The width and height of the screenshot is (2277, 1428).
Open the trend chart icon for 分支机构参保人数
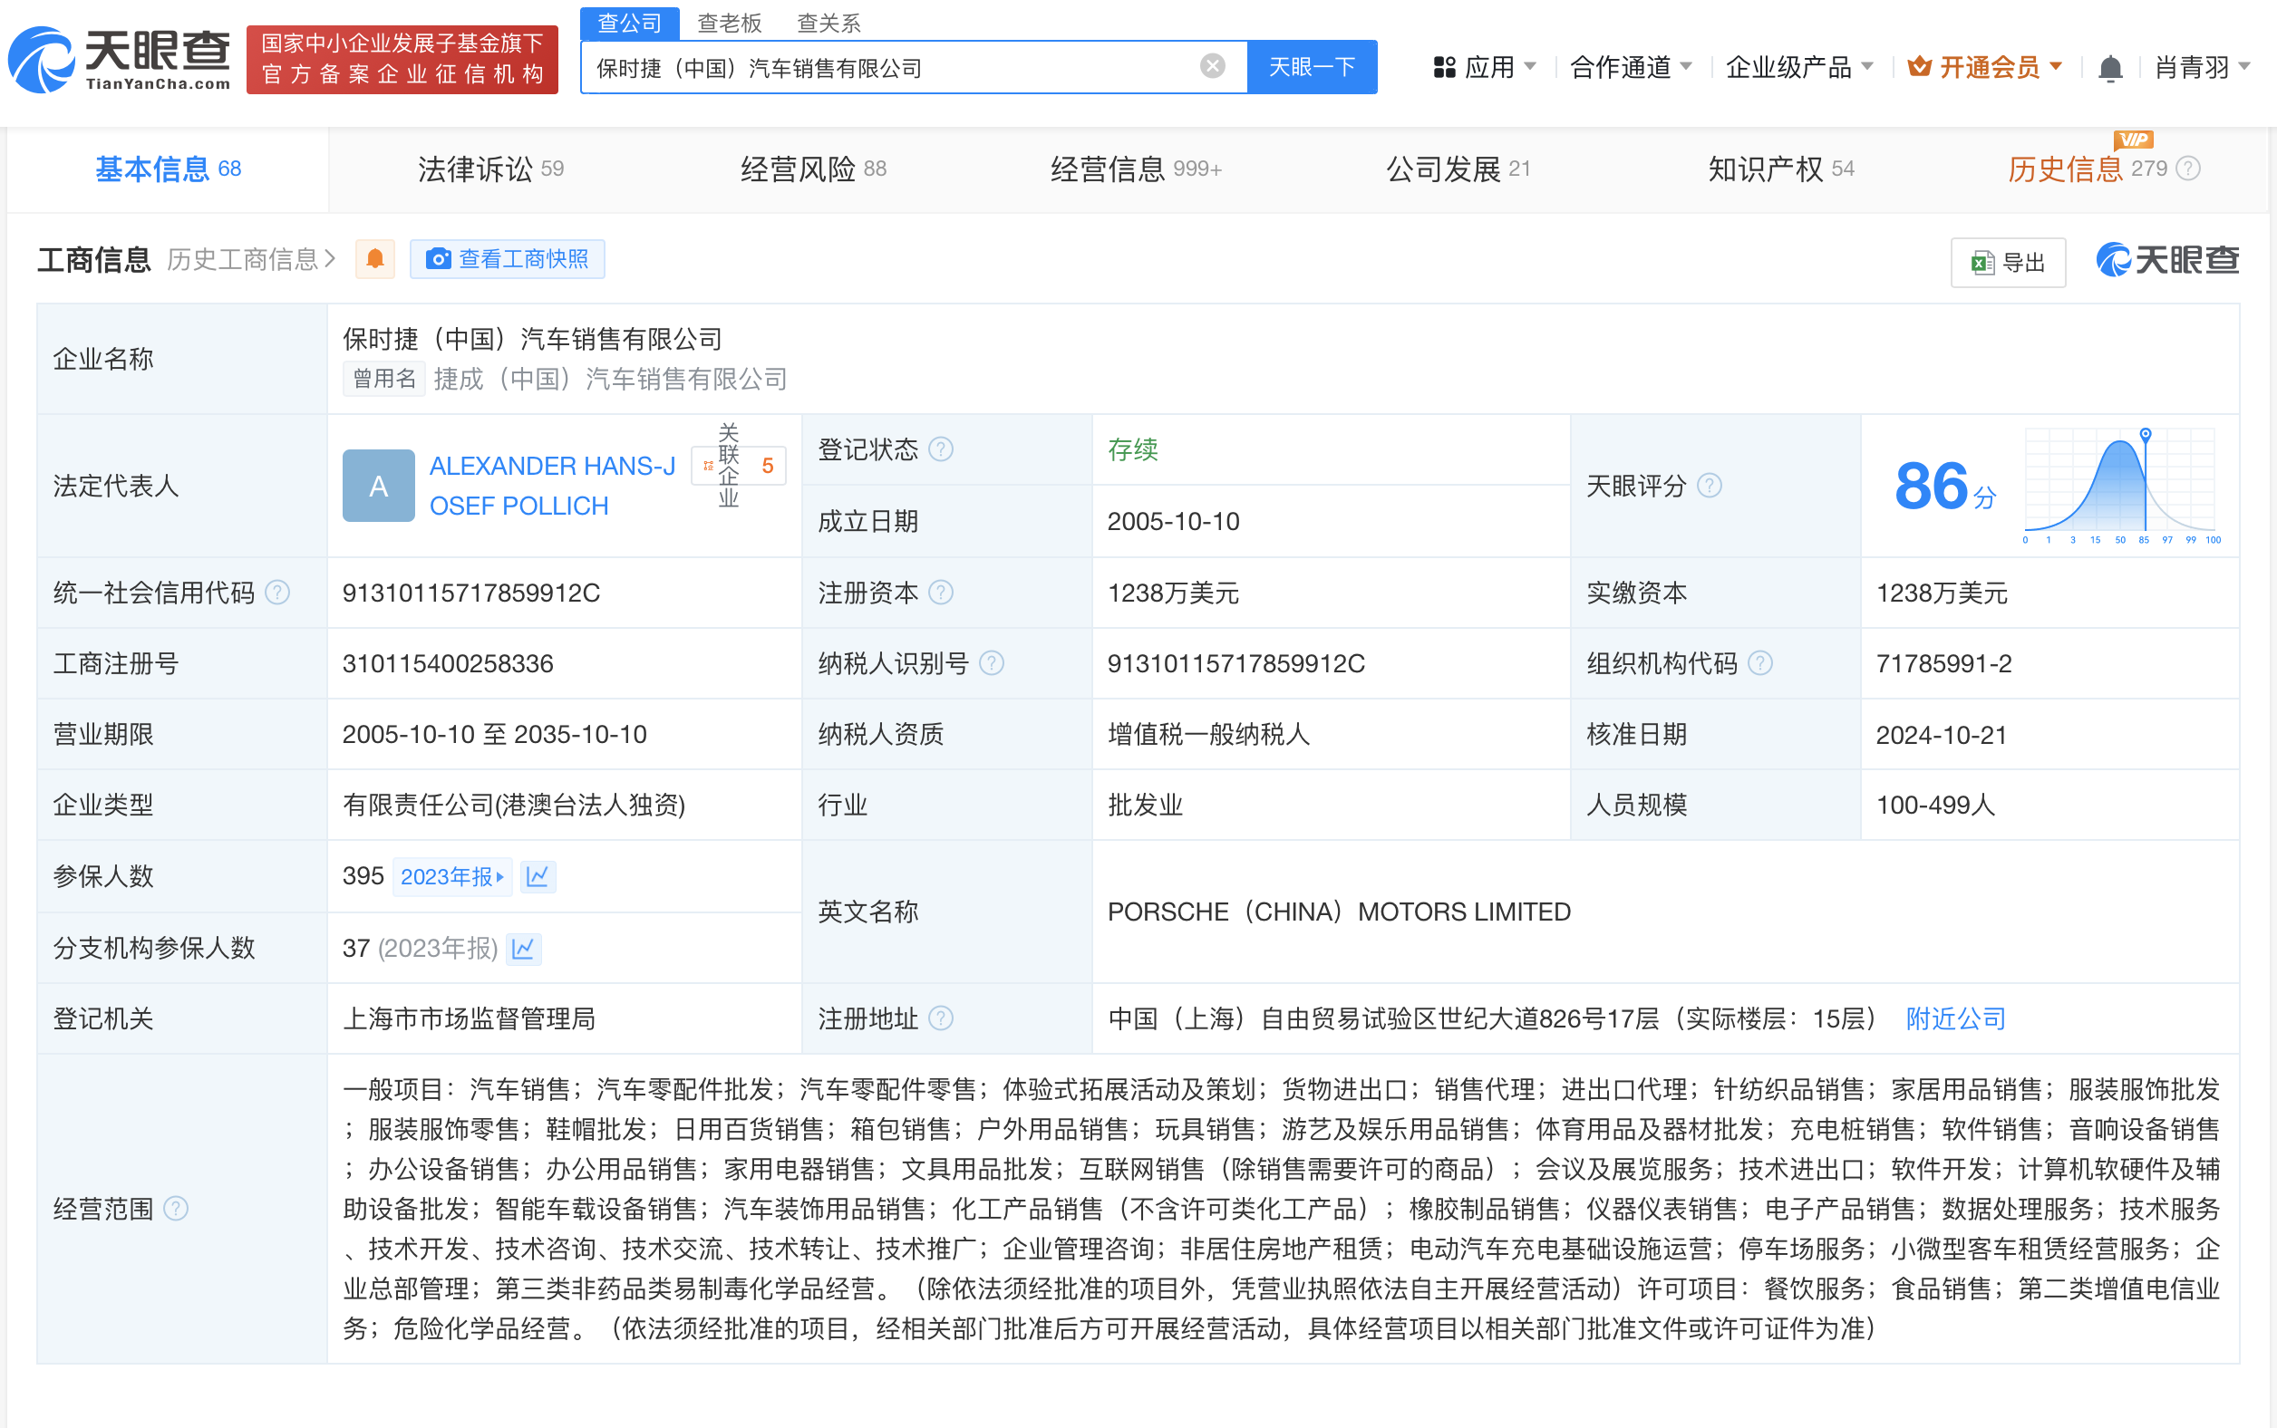523,948
